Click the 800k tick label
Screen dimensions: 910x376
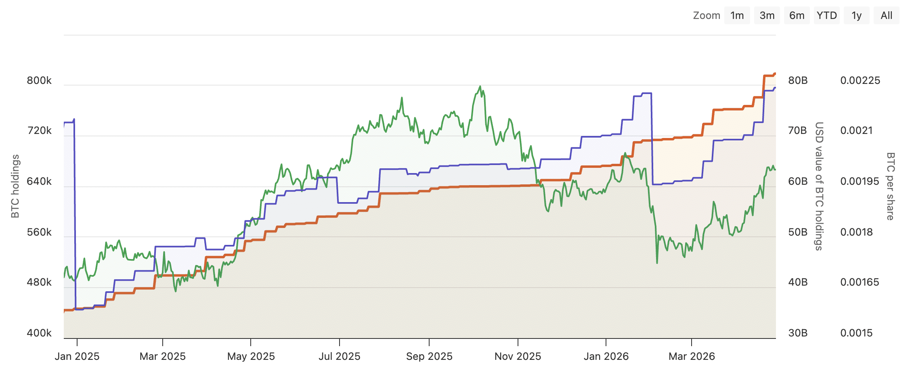pos(39,80)
